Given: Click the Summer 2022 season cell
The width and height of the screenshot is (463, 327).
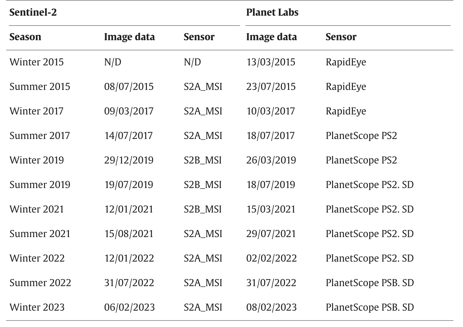Looking at the screenshot, I should [40, 283].
